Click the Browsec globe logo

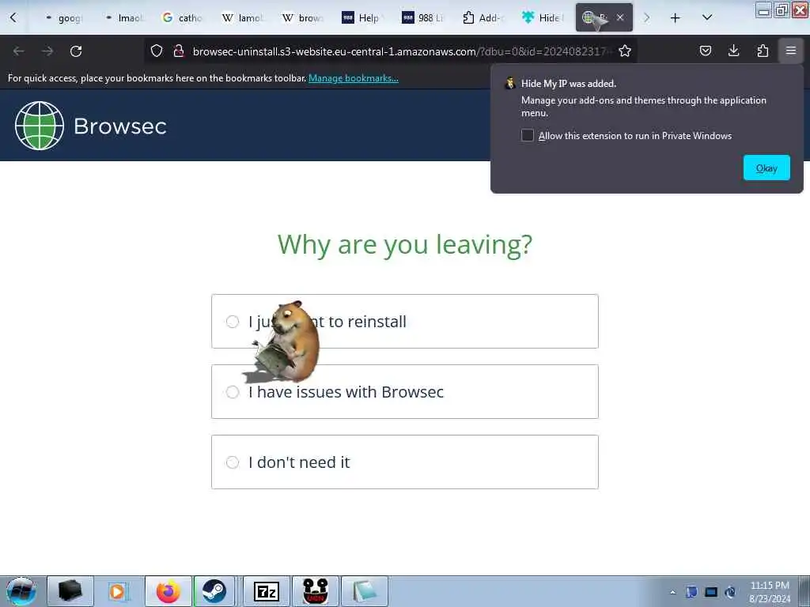pos(40,126)
